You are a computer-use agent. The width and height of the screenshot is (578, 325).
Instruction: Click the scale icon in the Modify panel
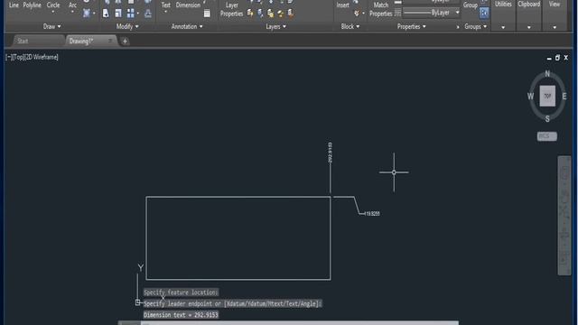(x=118, y=14)
